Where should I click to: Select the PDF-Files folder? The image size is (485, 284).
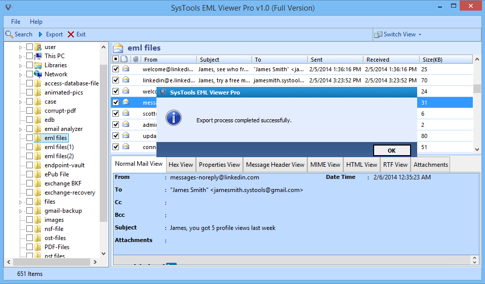tap(57, 247)
